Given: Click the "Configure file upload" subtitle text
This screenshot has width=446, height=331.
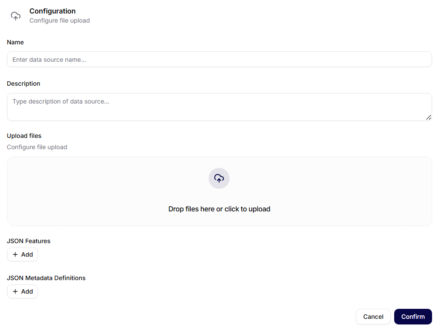Looking at the screenshot, I should [x=59, y=20].
